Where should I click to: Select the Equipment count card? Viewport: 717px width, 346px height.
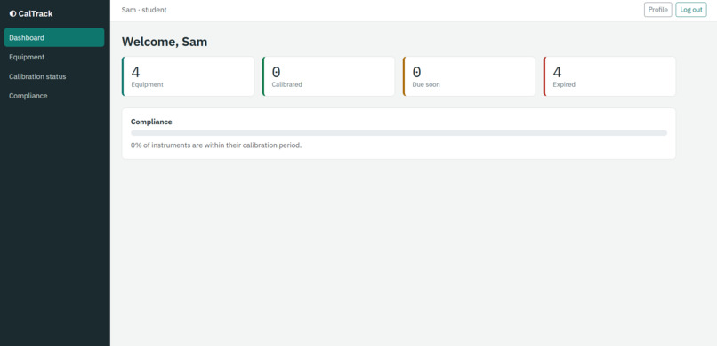pos(188,76)
